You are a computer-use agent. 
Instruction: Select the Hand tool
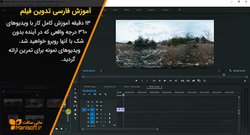coord(75,114)
